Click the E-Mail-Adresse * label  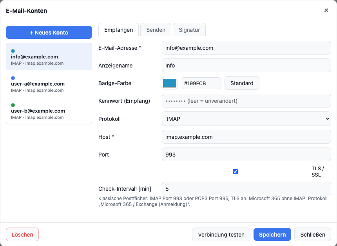point(120,48)
